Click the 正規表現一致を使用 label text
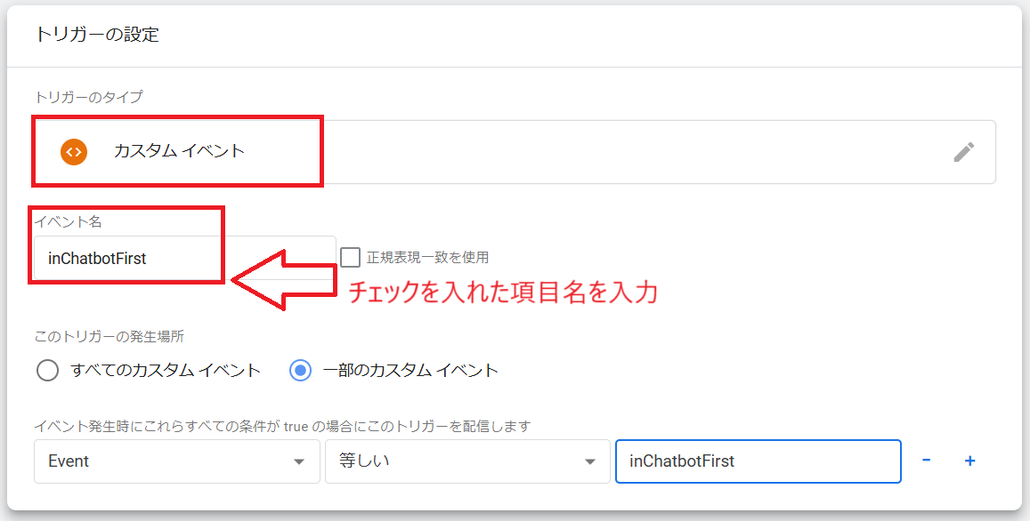This screenshot has height=521, width=1030. coord(427,257)
